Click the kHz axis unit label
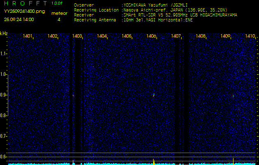 coord(4,33)
